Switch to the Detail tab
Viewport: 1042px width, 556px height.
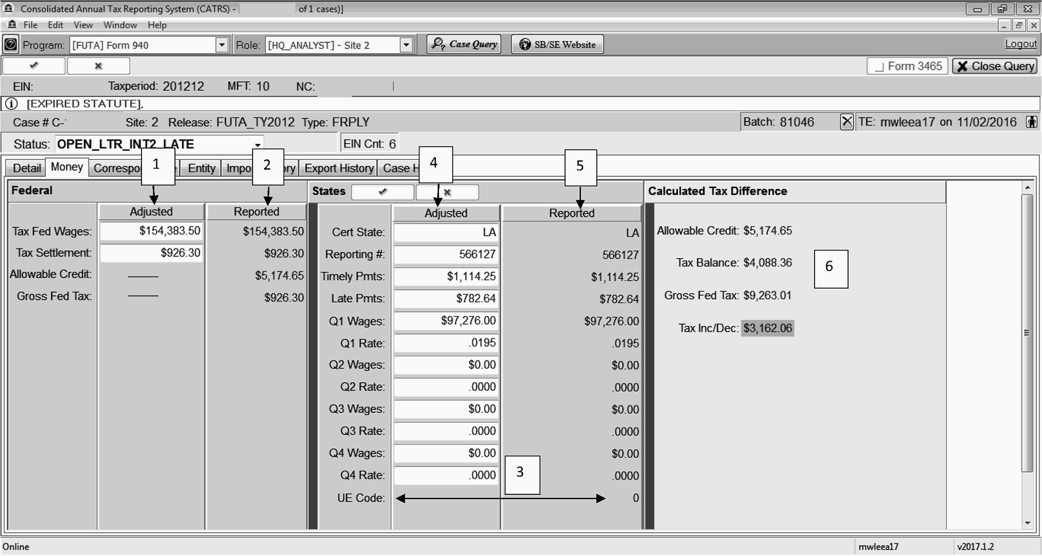(x=27, y=168)
